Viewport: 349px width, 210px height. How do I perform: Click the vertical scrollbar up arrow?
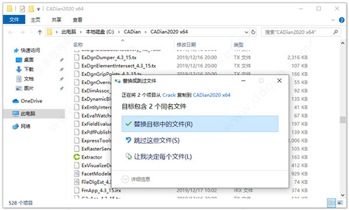tap(343, 44)
